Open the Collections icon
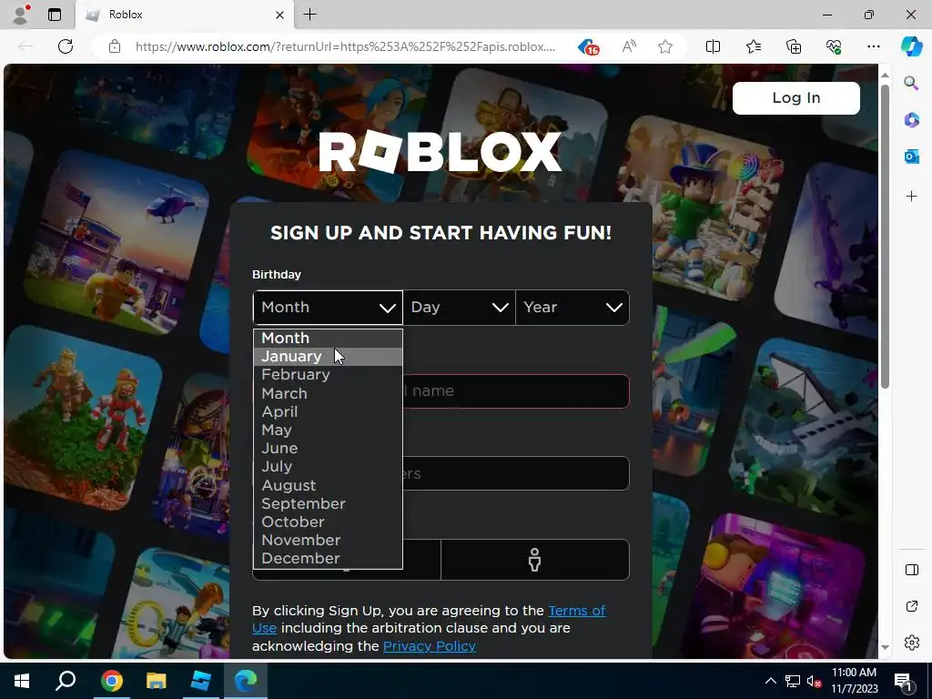Image resolution: width=932 pixels, height=699 pixels. coord(794,46)
